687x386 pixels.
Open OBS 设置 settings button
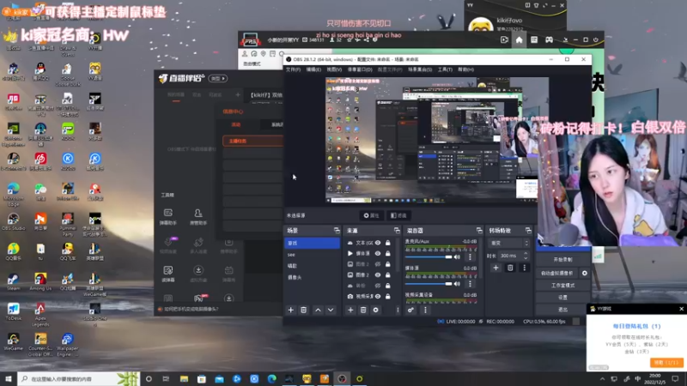563,297
